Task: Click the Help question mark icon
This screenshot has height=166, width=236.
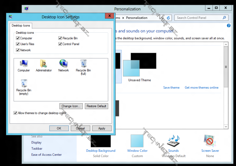Action: click(x=228, y=25)
